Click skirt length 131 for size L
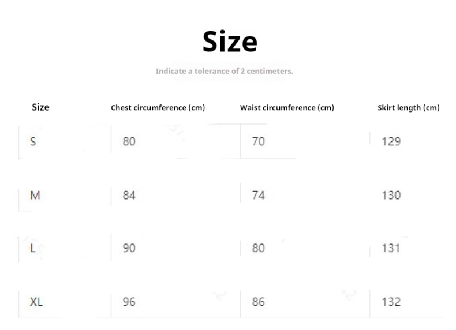This screenshot has height=330, width=456. pos(391,248)
